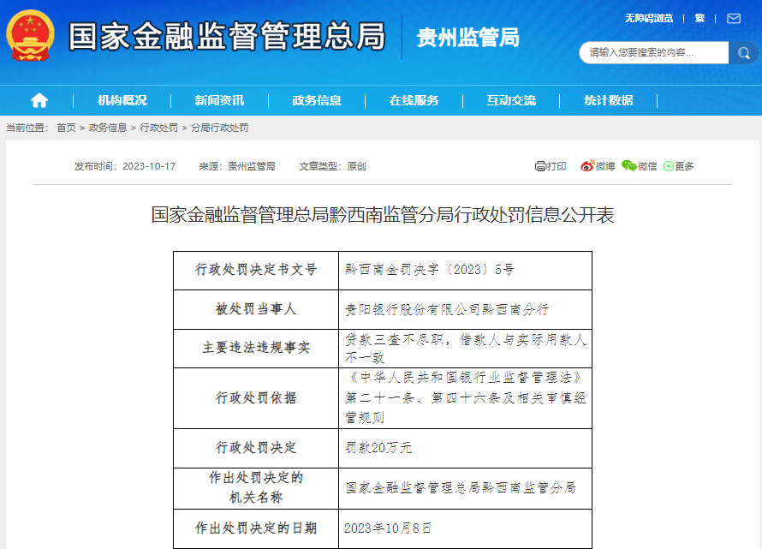
Task: Go to 在线服务 section
Action: pyautogui.click(x=414, y=100)
